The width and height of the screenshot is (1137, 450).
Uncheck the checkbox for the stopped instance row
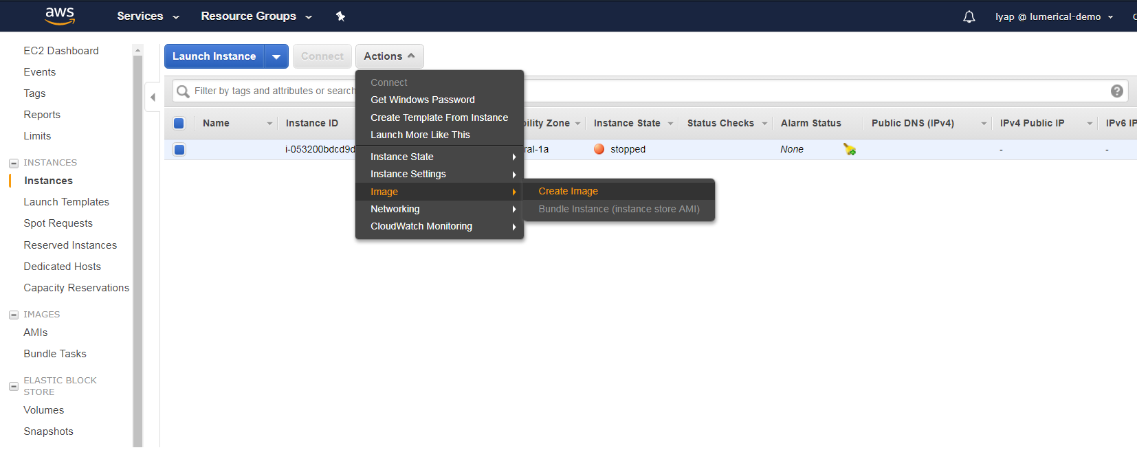tap(179, 149)
